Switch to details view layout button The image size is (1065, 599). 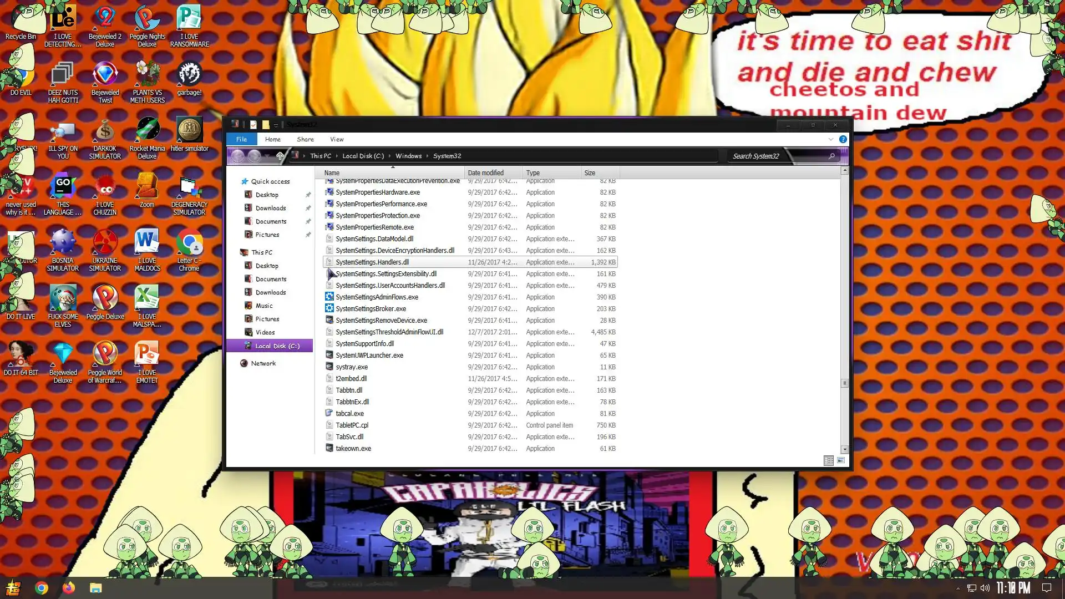pyautogui.click(x=828, y=460)
